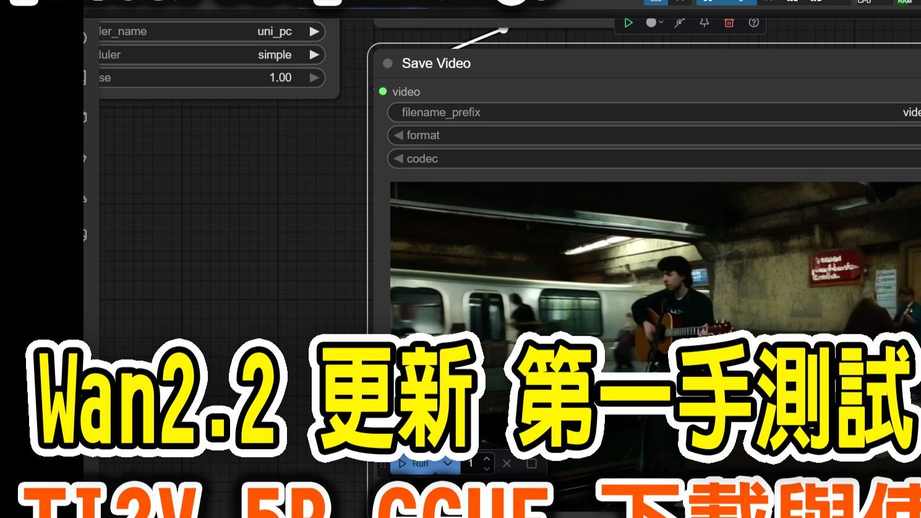Screen dimensions: 921x518
Task: Click the square clear queue icon
Action: click(531, 464)
